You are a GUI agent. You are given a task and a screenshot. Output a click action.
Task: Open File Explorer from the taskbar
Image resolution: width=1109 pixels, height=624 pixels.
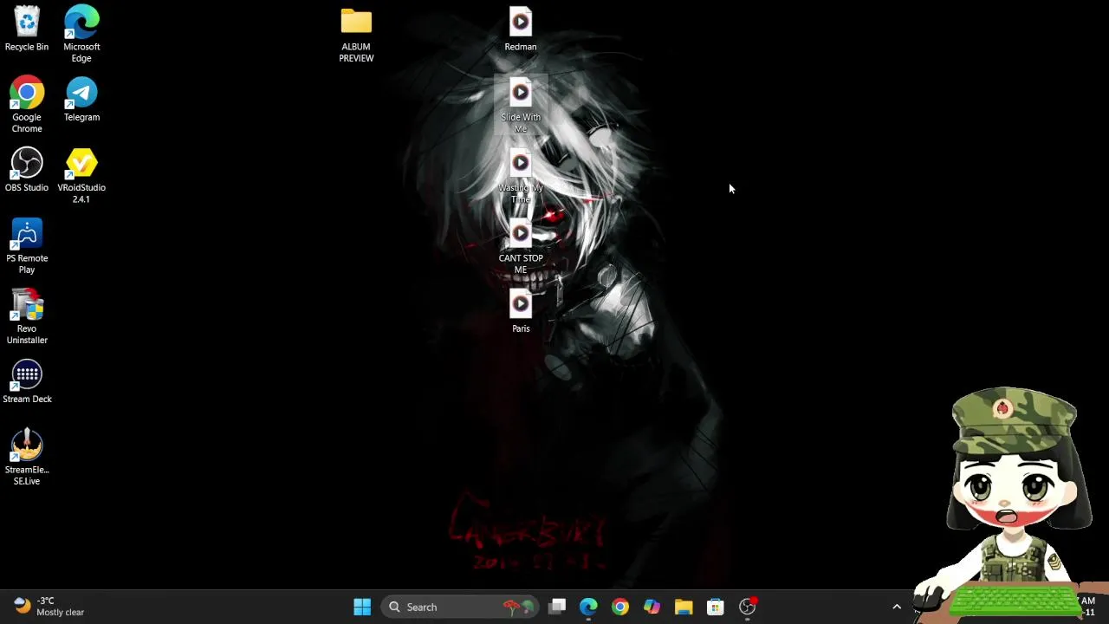click(x=684, y=608)
